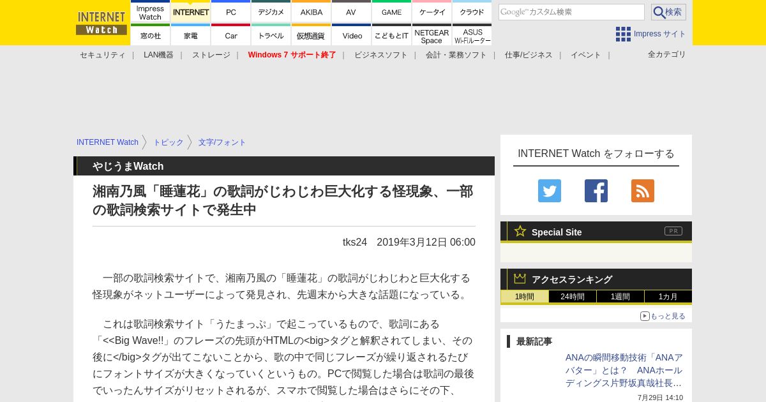766x402 pixels.
Task: Click the INTERNET Watch breadcrumb
Action: 107,142
